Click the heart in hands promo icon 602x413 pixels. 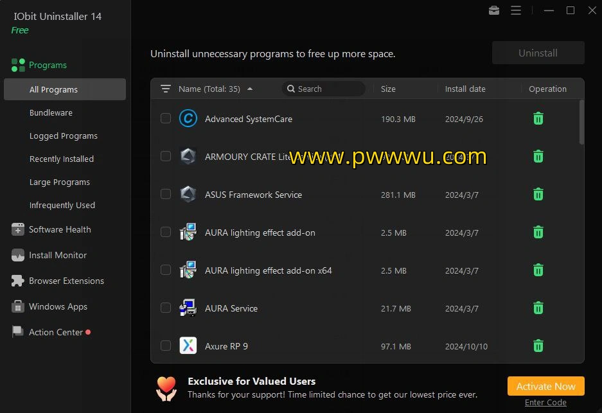click(166, 389)
